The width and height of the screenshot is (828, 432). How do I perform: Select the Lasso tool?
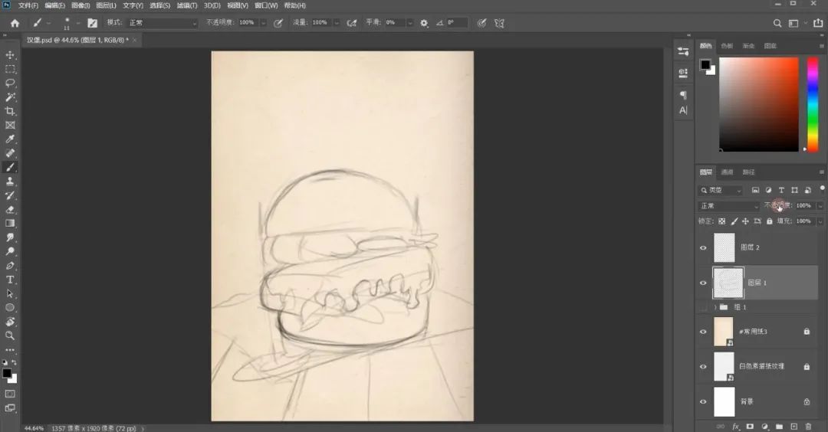coord(10,83)
